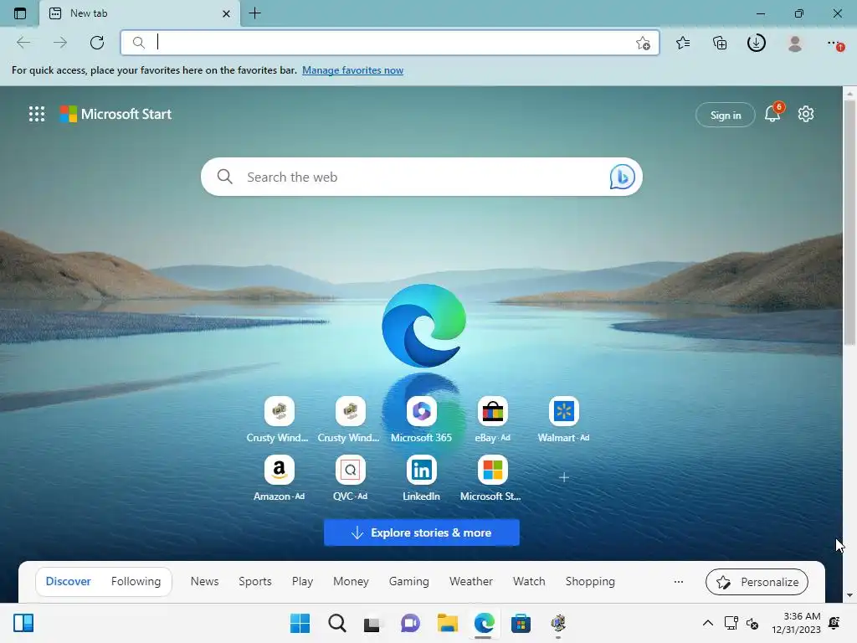The image size is (857, 643).
Task: Open the tab actions menu icon
Action: [20, 13]
